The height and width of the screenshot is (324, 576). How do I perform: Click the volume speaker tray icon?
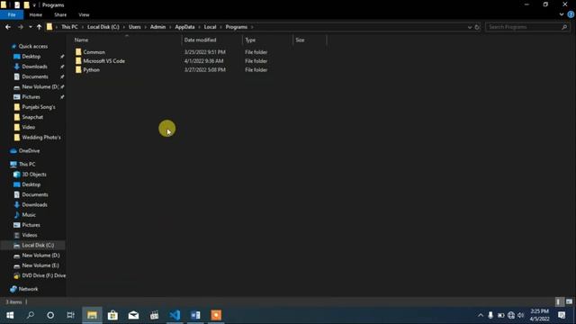[x=520, y=315]
